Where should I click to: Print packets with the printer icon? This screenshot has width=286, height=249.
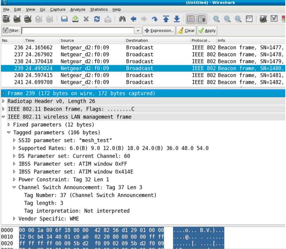pyautogui.click(x=108, y=19)
